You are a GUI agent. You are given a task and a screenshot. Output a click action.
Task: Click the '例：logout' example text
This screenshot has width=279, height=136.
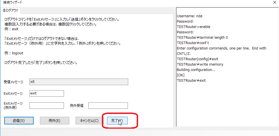click(14, 53)
